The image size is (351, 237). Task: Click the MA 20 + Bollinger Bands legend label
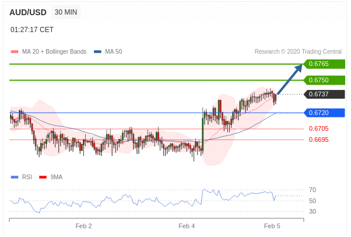(54, 51)
